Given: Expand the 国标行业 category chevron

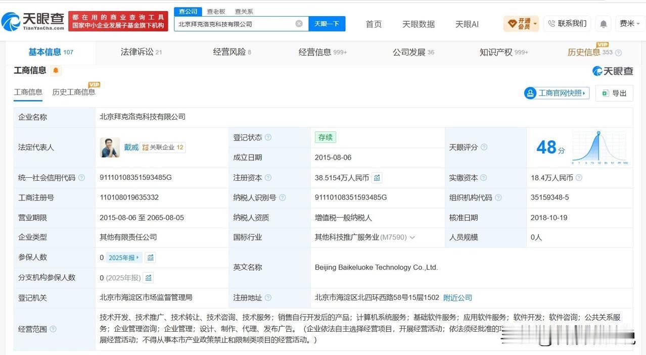Looking at the screenshot, I should 412,237.
